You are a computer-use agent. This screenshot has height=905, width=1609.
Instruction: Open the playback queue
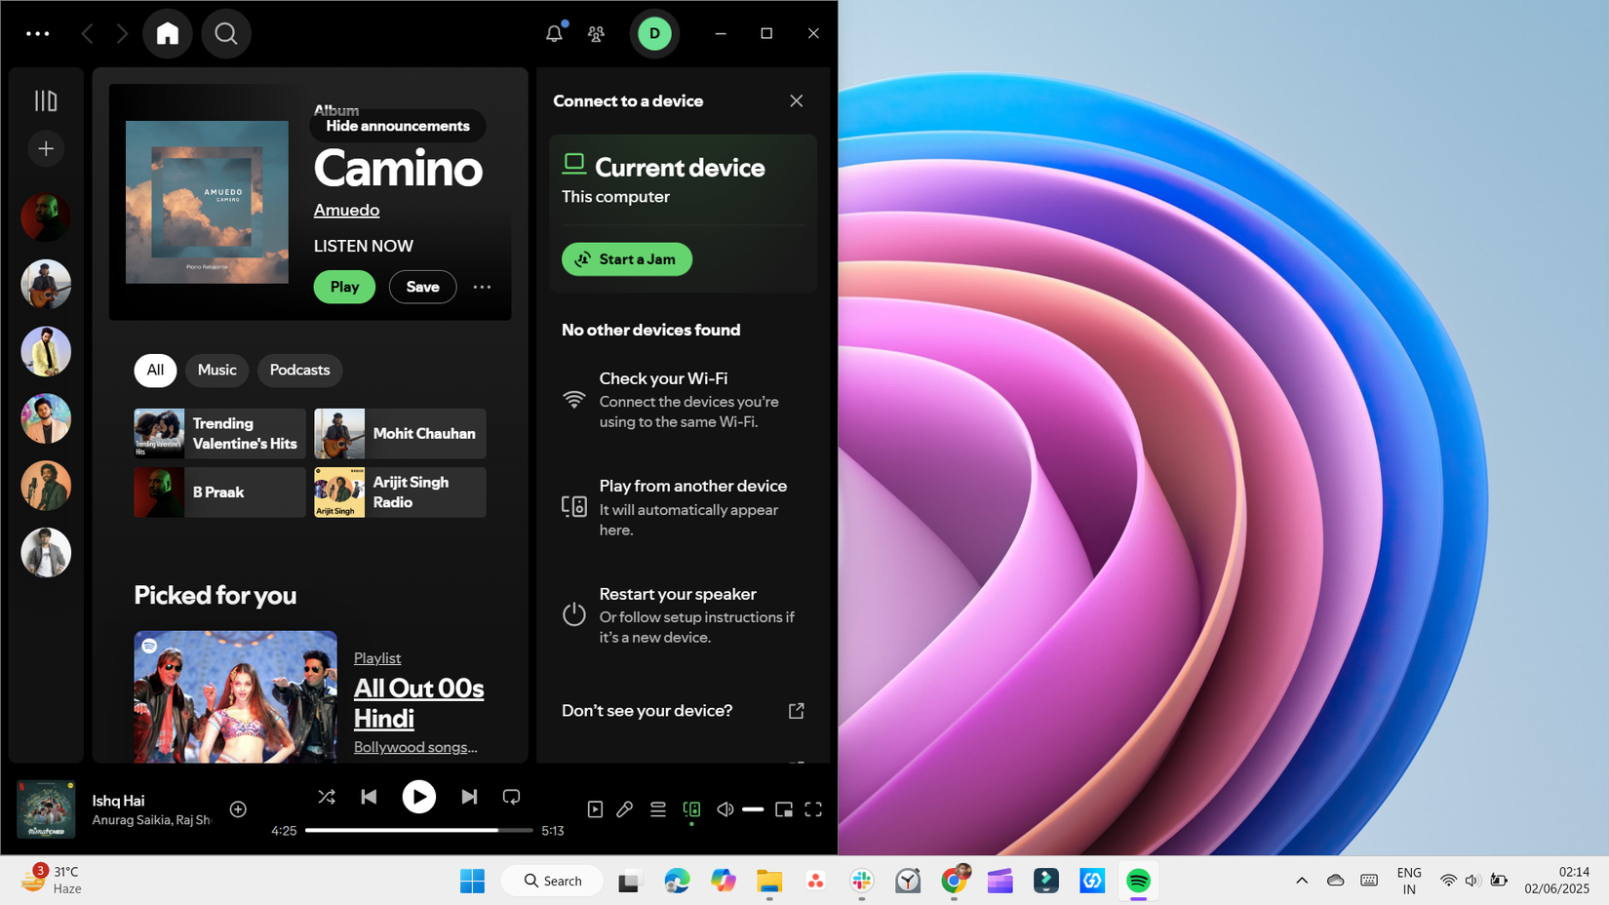click(x=658, y=809)
